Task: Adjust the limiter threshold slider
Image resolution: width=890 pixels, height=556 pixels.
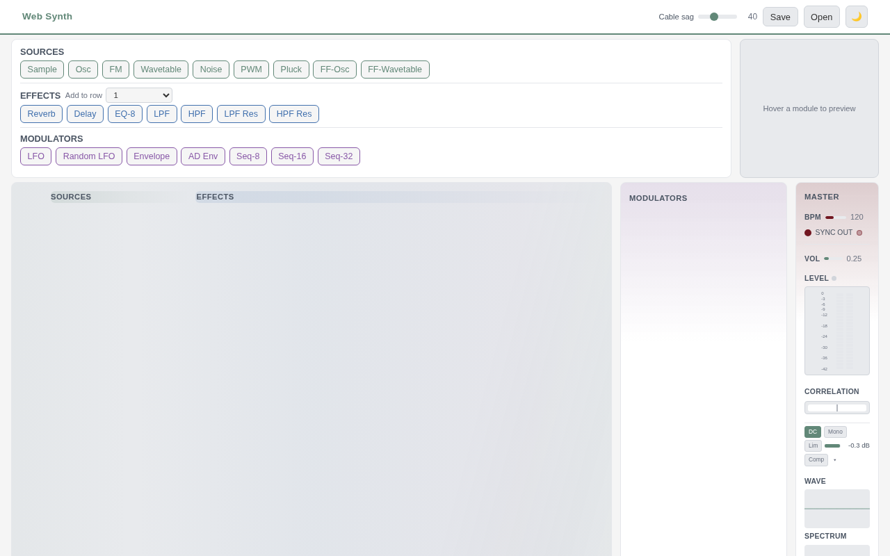Action: (x=834, y=445)
